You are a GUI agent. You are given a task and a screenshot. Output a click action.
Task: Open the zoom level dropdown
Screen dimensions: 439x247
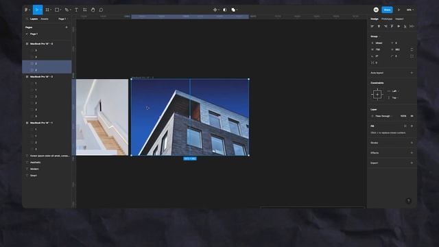[410, 10]
